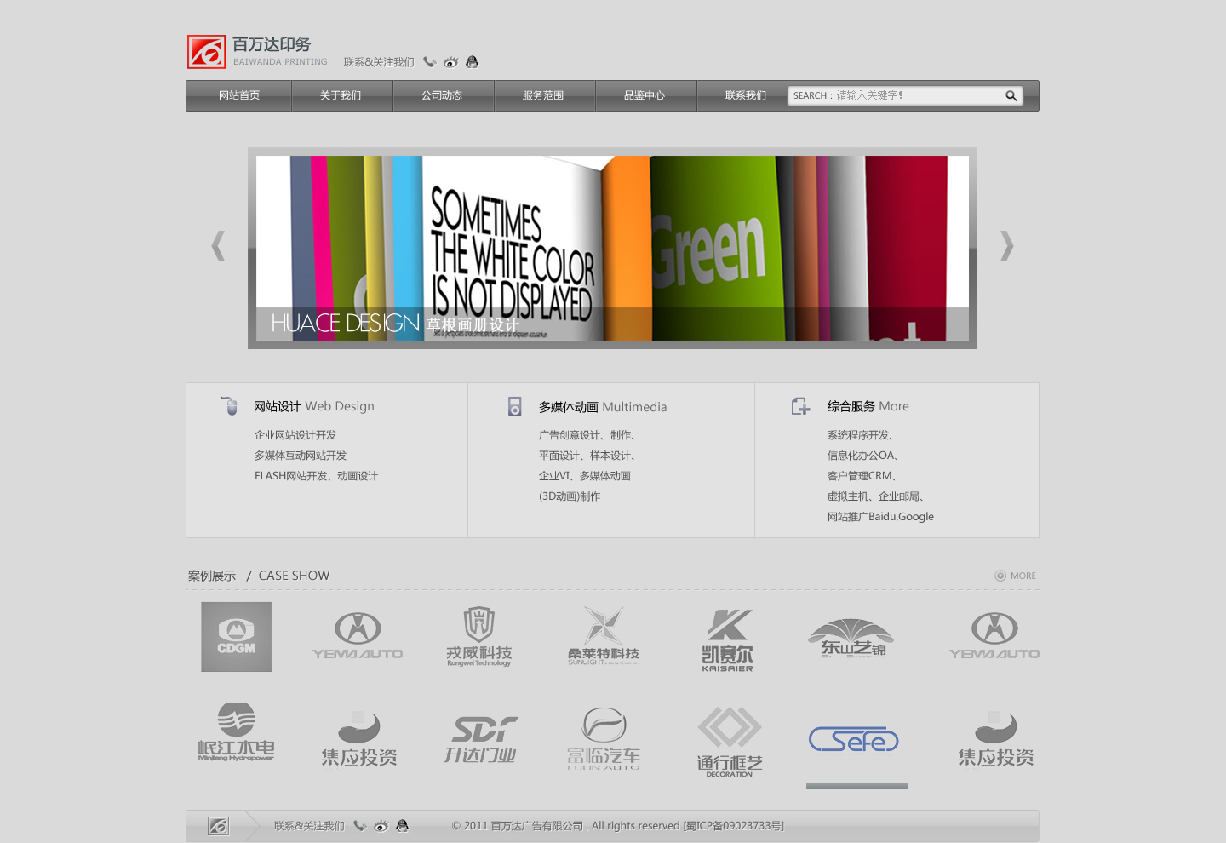1226x843 pixels.
Task: Click the 系统程序开发 text
Action: click(861, 435)
